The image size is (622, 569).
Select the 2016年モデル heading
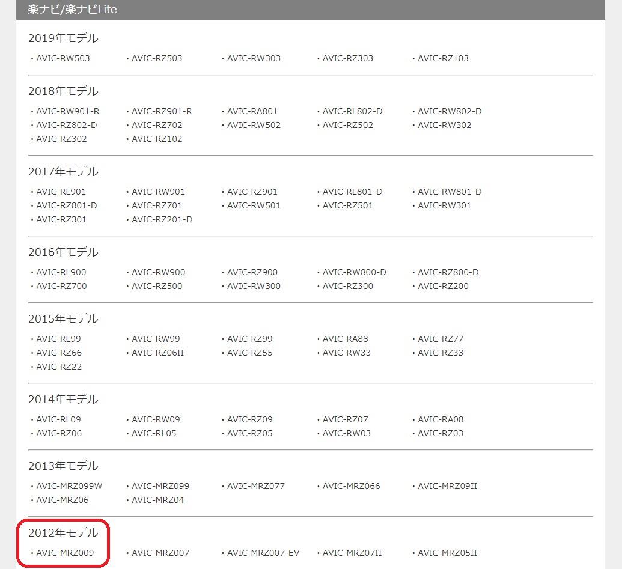[x=63, y=252]
